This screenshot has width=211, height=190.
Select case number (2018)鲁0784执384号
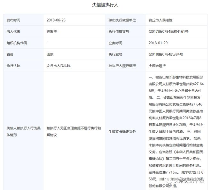(166, 54)
